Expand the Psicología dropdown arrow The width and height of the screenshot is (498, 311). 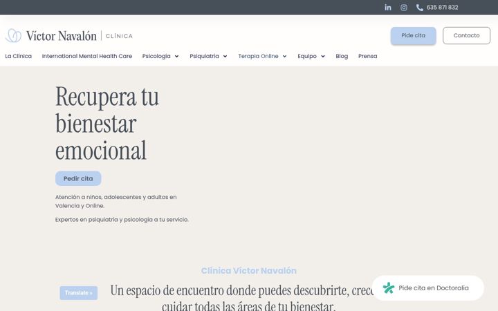pyautogui.click(x=176, y=57)
